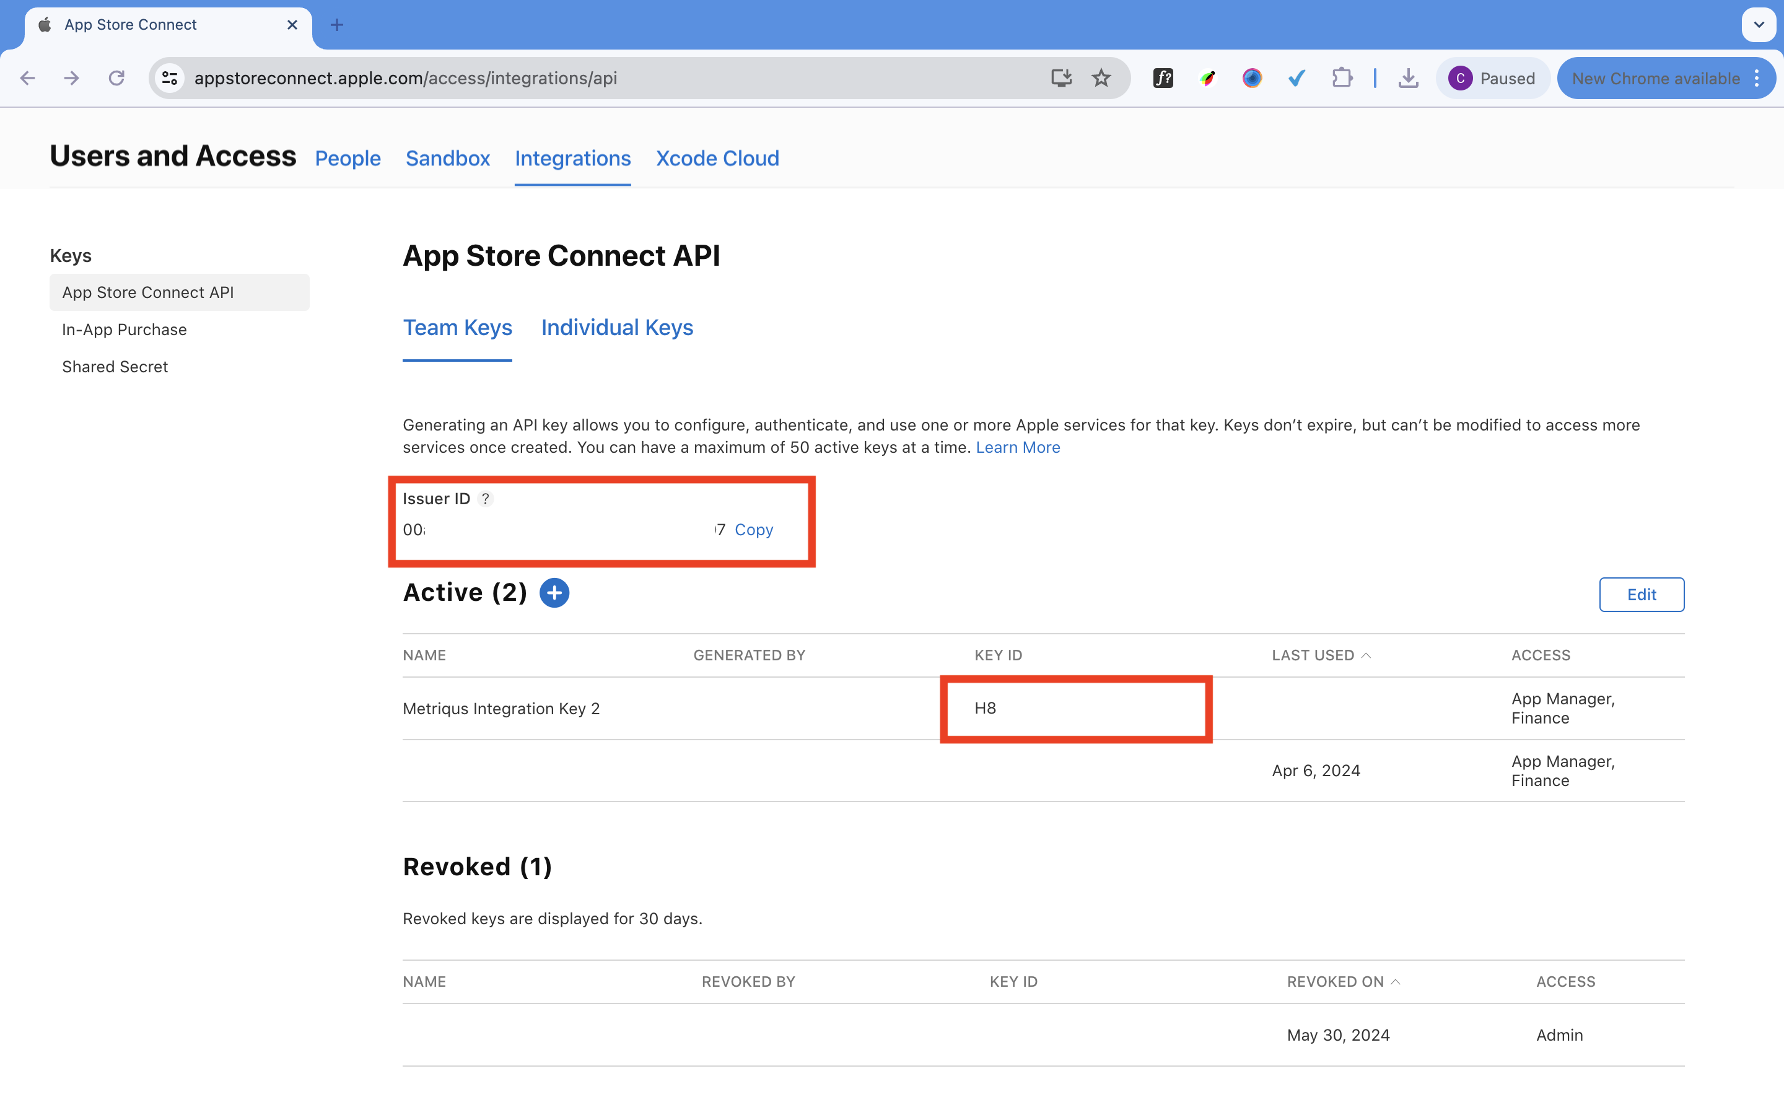The height and width of the screenshot is (1115, 1784).
Task: Open the Chrome downloads icon
Action: (1408, 78)
